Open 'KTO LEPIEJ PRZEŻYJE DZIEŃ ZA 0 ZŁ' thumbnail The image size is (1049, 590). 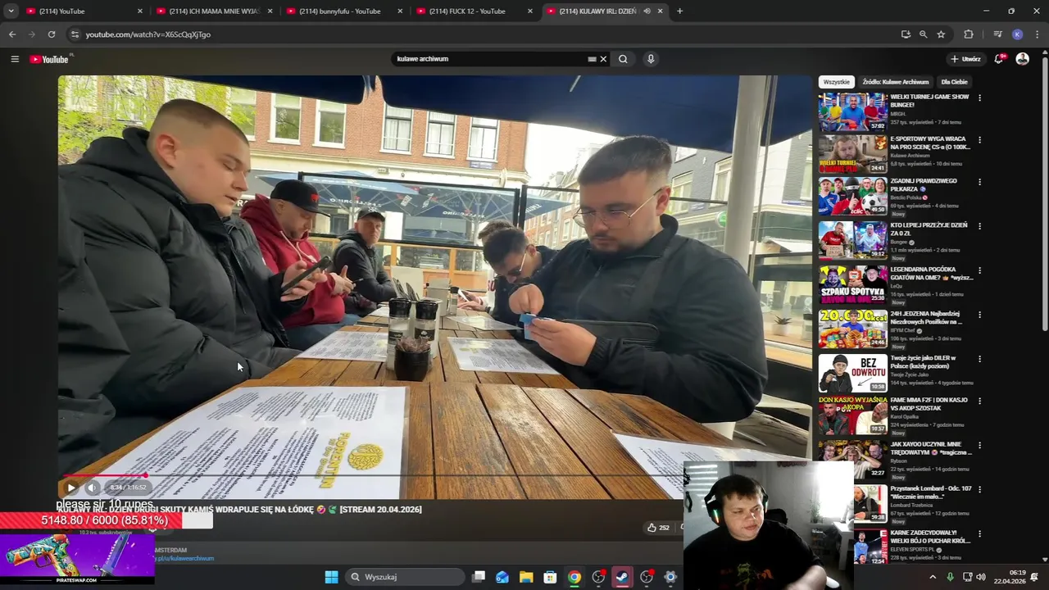pos(852,239)
